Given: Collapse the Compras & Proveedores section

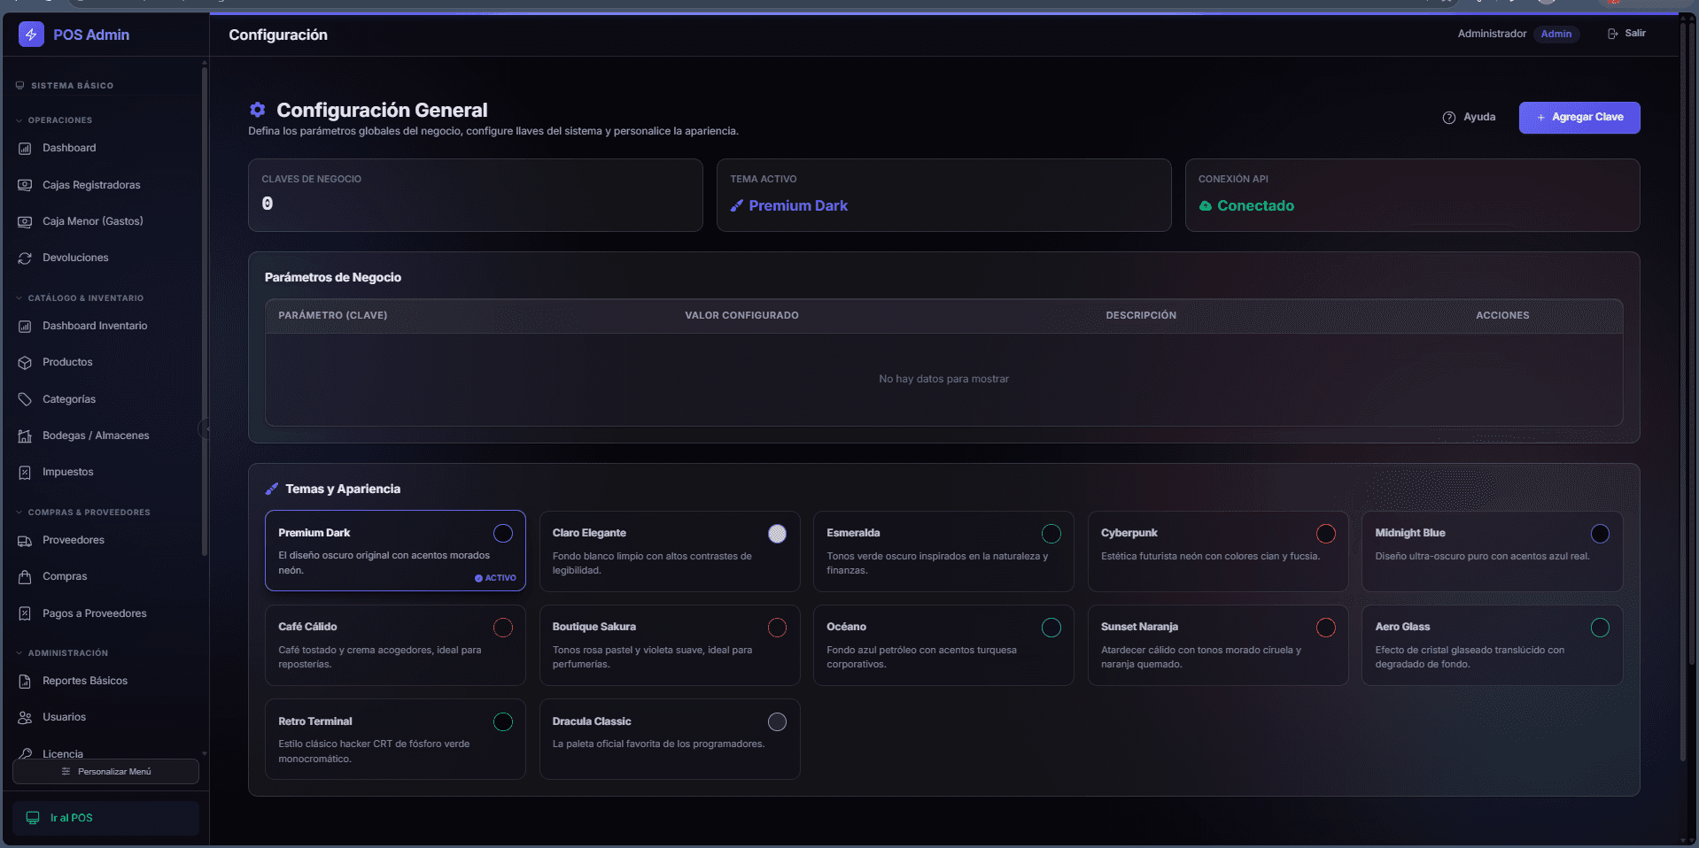Looking at the screenshot, I should pyautogui.click(x=83, y=513).
